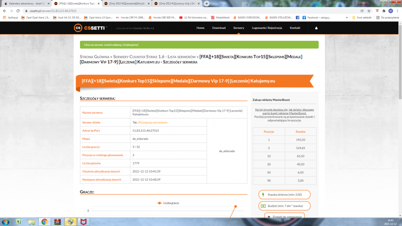Click players count 9 / 32
402x226 pixels.
point(136,147)
